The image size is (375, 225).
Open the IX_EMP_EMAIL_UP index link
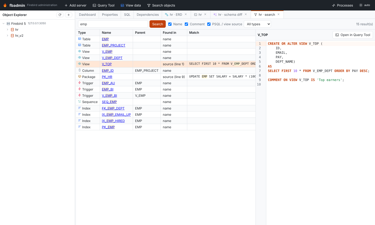click(x=116, y=114)
